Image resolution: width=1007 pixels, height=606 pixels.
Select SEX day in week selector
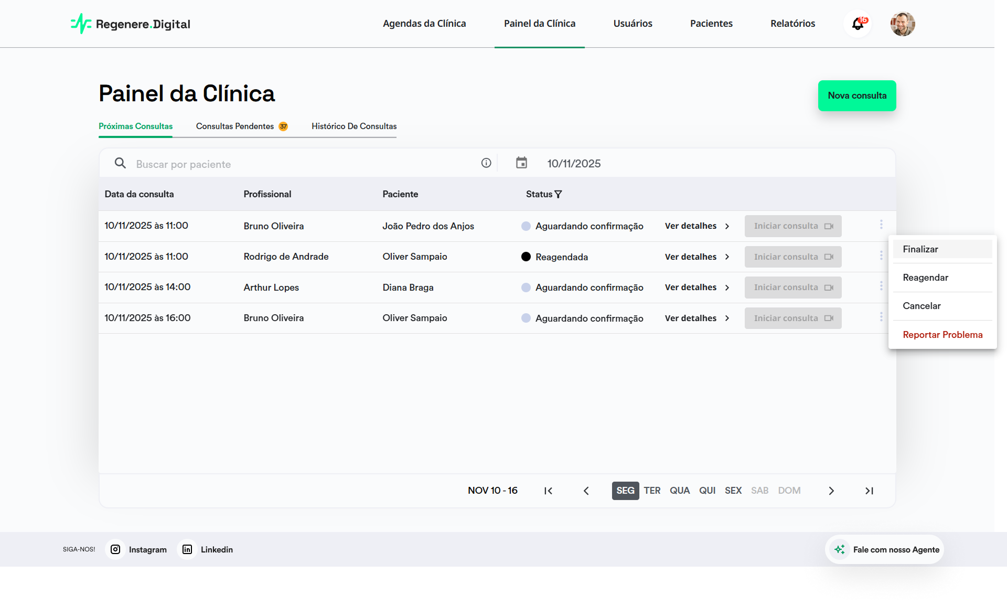(733, 491)
